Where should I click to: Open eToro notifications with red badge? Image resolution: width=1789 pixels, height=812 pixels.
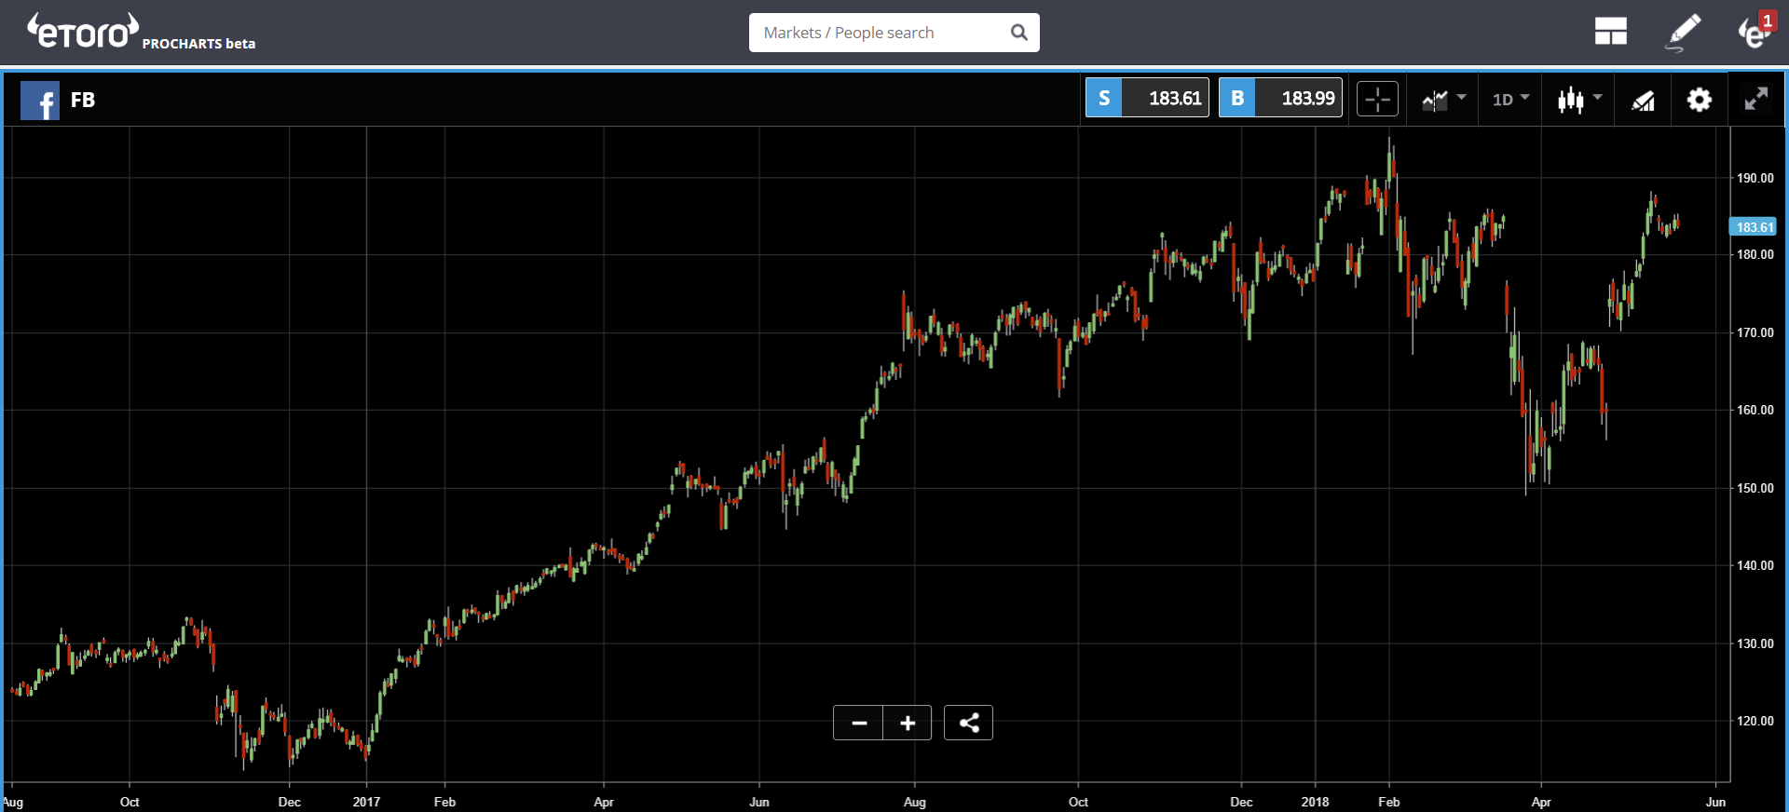coord(1755,33)
